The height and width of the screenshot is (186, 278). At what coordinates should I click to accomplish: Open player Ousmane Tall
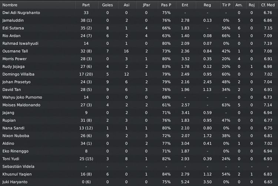(15, 51)
